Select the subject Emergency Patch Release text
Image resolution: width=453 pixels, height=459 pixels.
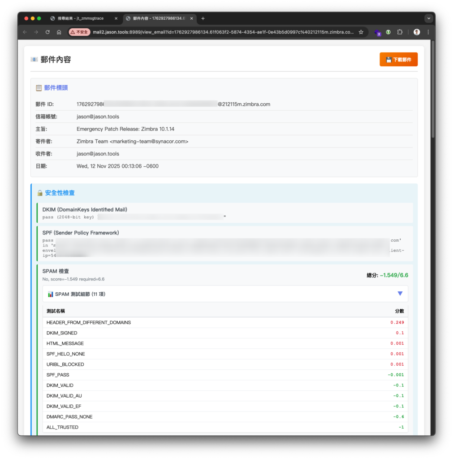[x=125, y=129]
